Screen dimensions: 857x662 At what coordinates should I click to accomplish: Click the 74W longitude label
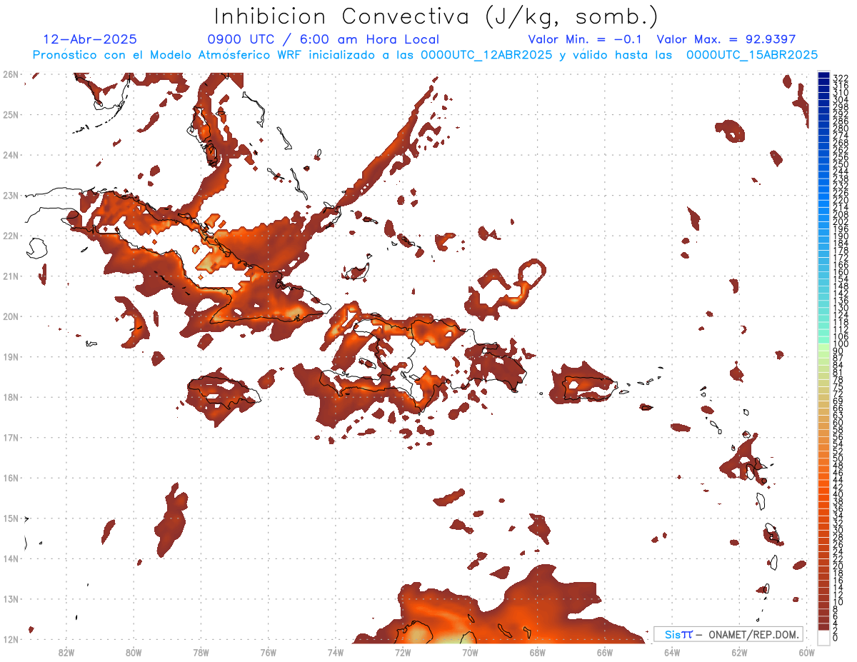pyautogui.click(x=336, y=652)
